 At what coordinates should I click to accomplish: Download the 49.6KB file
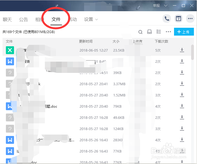(x=182, y=117)
